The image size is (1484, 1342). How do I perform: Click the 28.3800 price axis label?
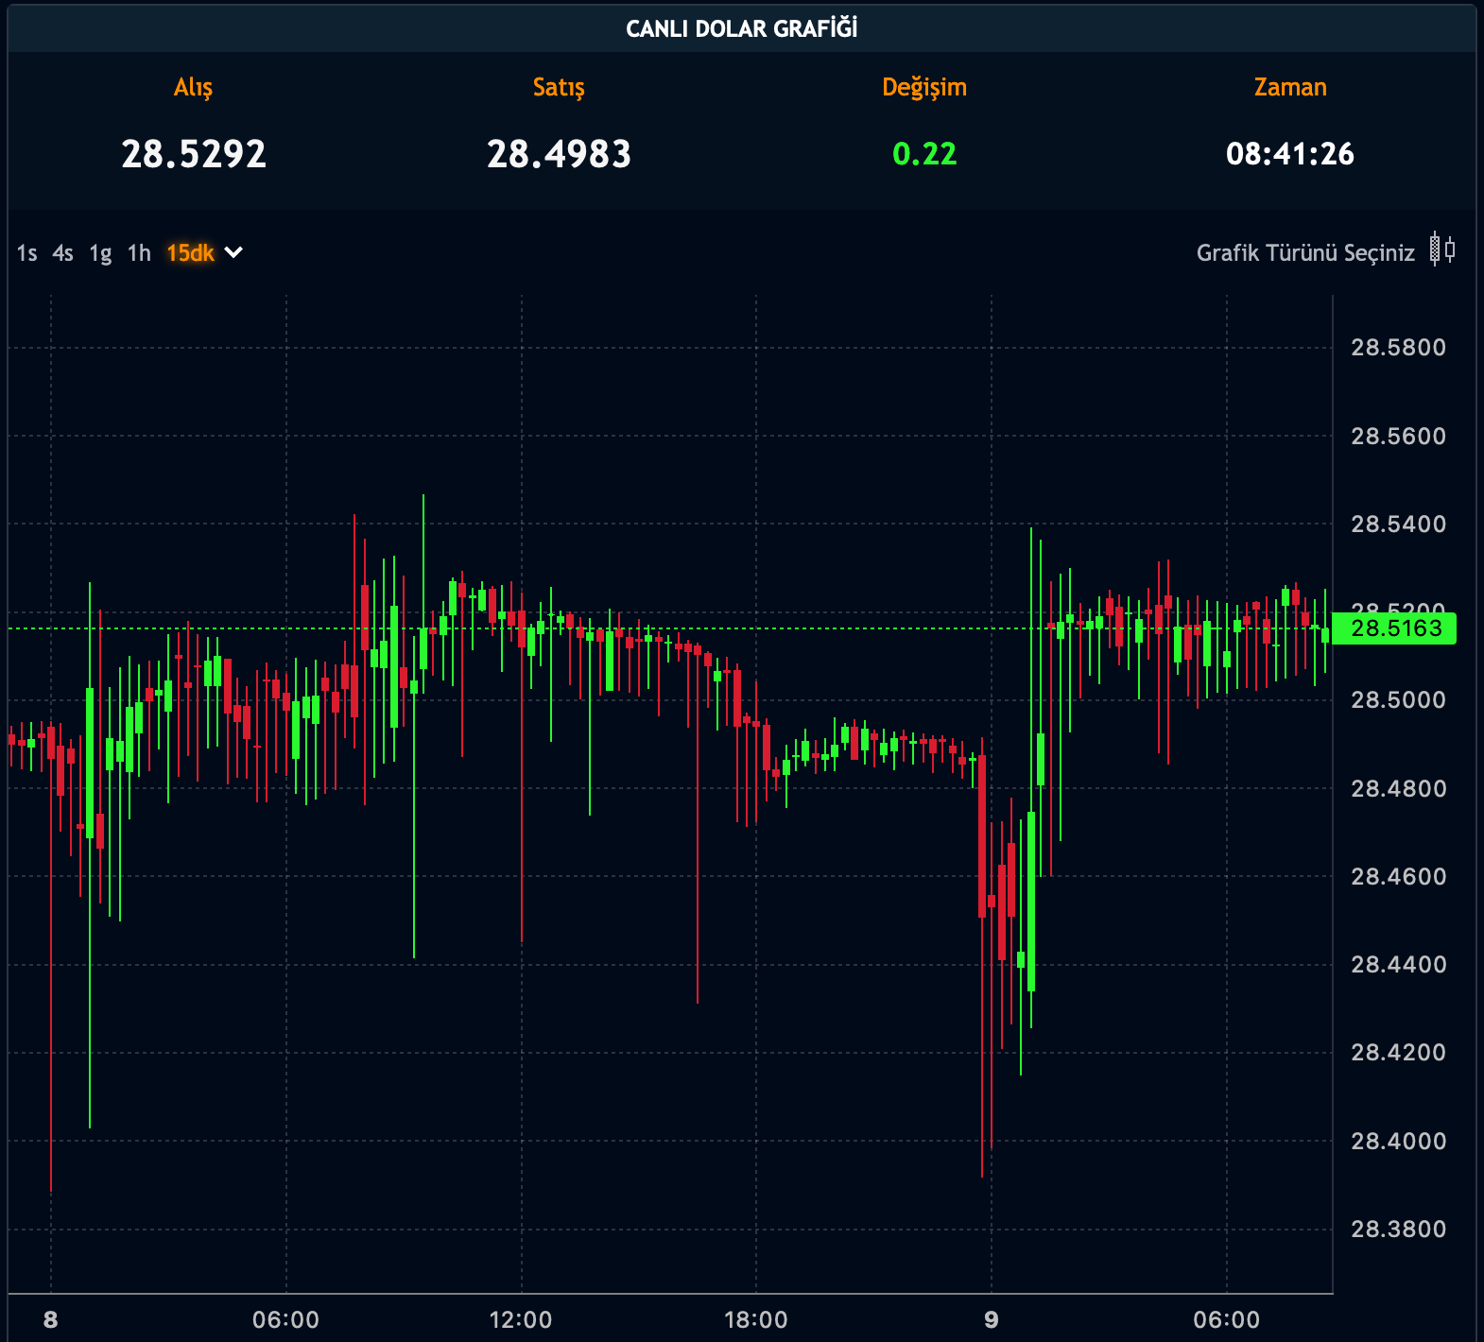(1398, 1229)
